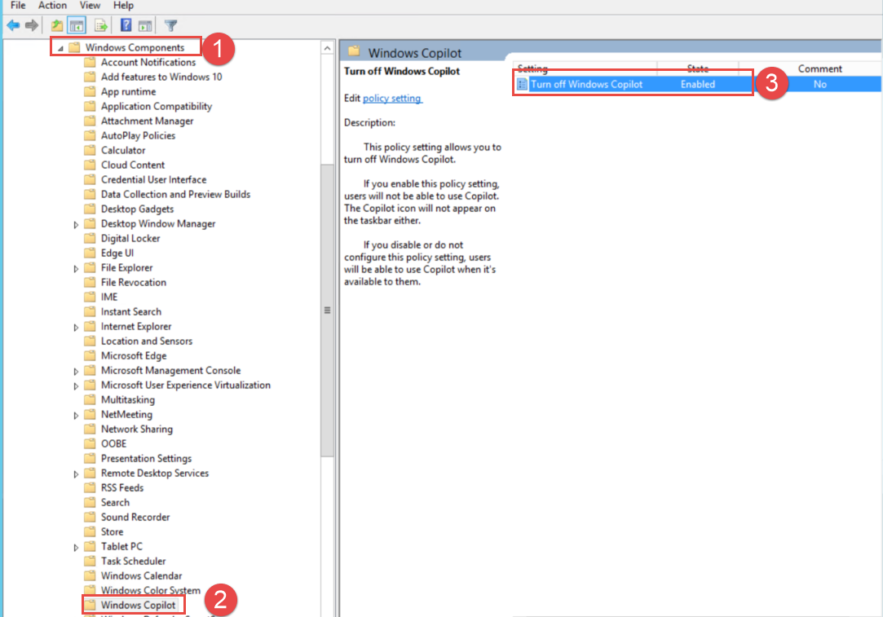Select the Desktop Gadgets folder
The width and height of the screenshot is (883, 617).
[x=138, y=209]
